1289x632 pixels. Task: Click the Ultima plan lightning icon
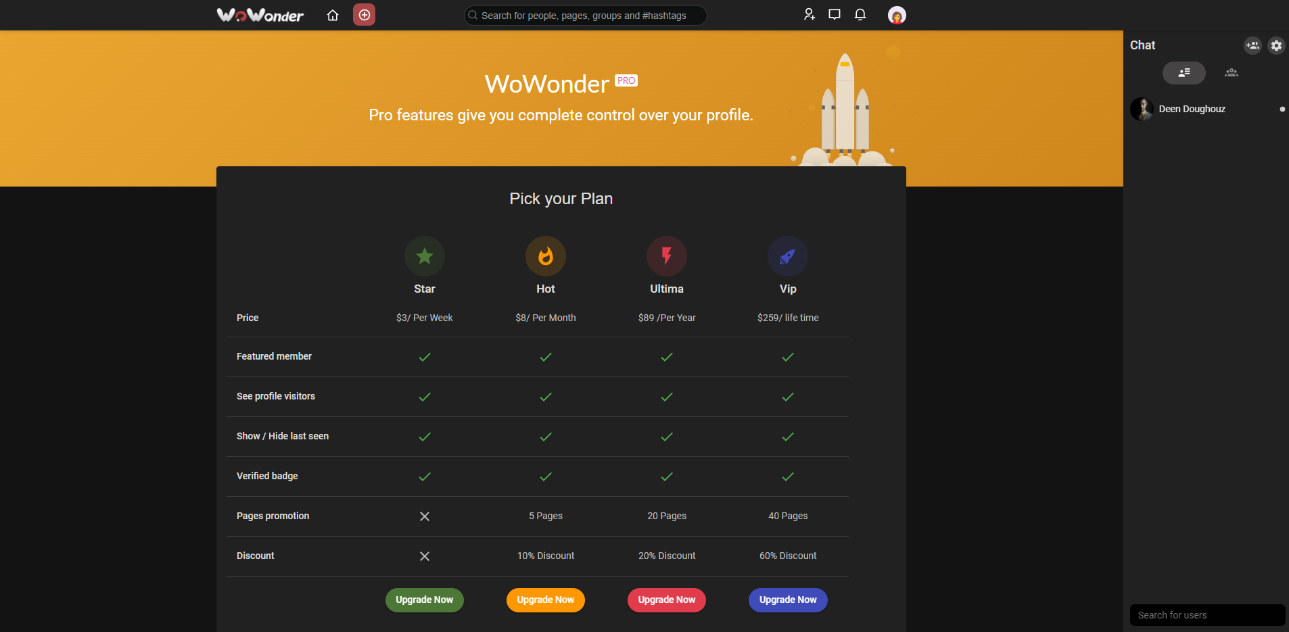666,256
